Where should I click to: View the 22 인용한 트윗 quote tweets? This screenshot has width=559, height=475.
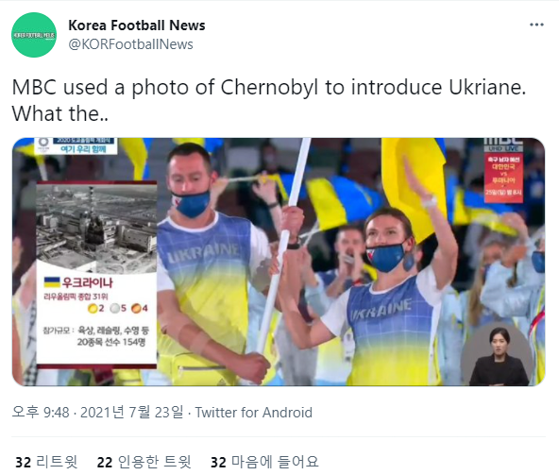[144, 462]
